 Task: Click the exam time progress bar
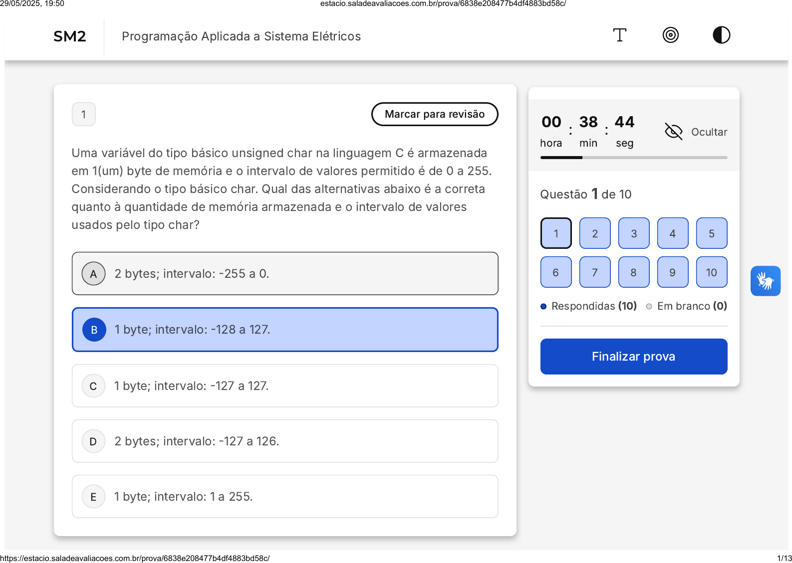[633, 158]
